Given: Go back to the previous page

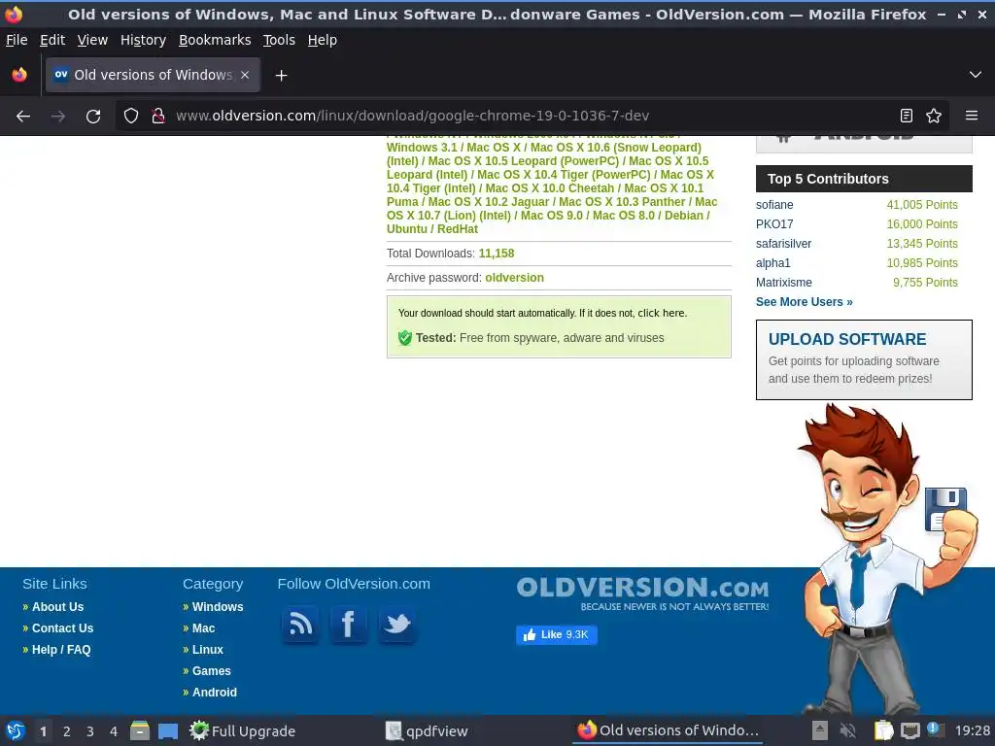Looking at the screenshot, I should [x=23, y=117].
